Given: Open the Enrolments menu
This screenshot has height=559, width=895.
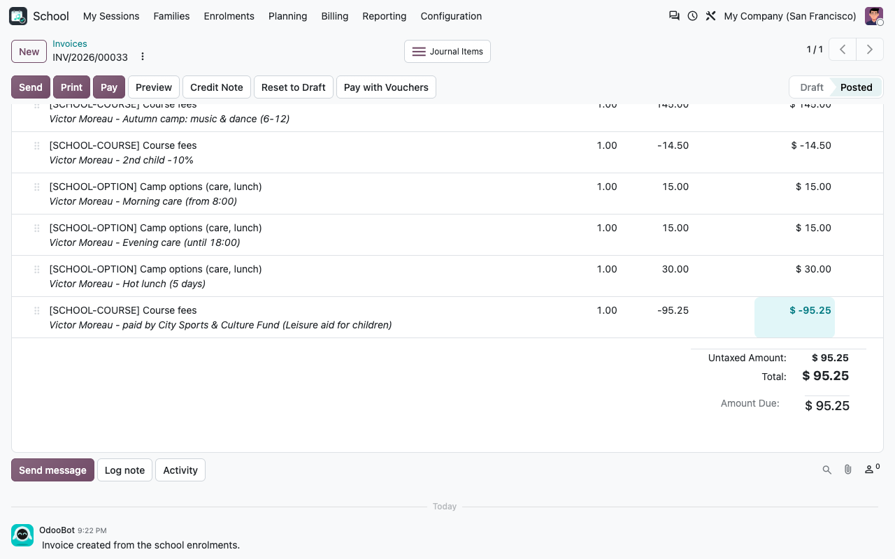Looking at the screenshot, I should click(x=229, y=16).
